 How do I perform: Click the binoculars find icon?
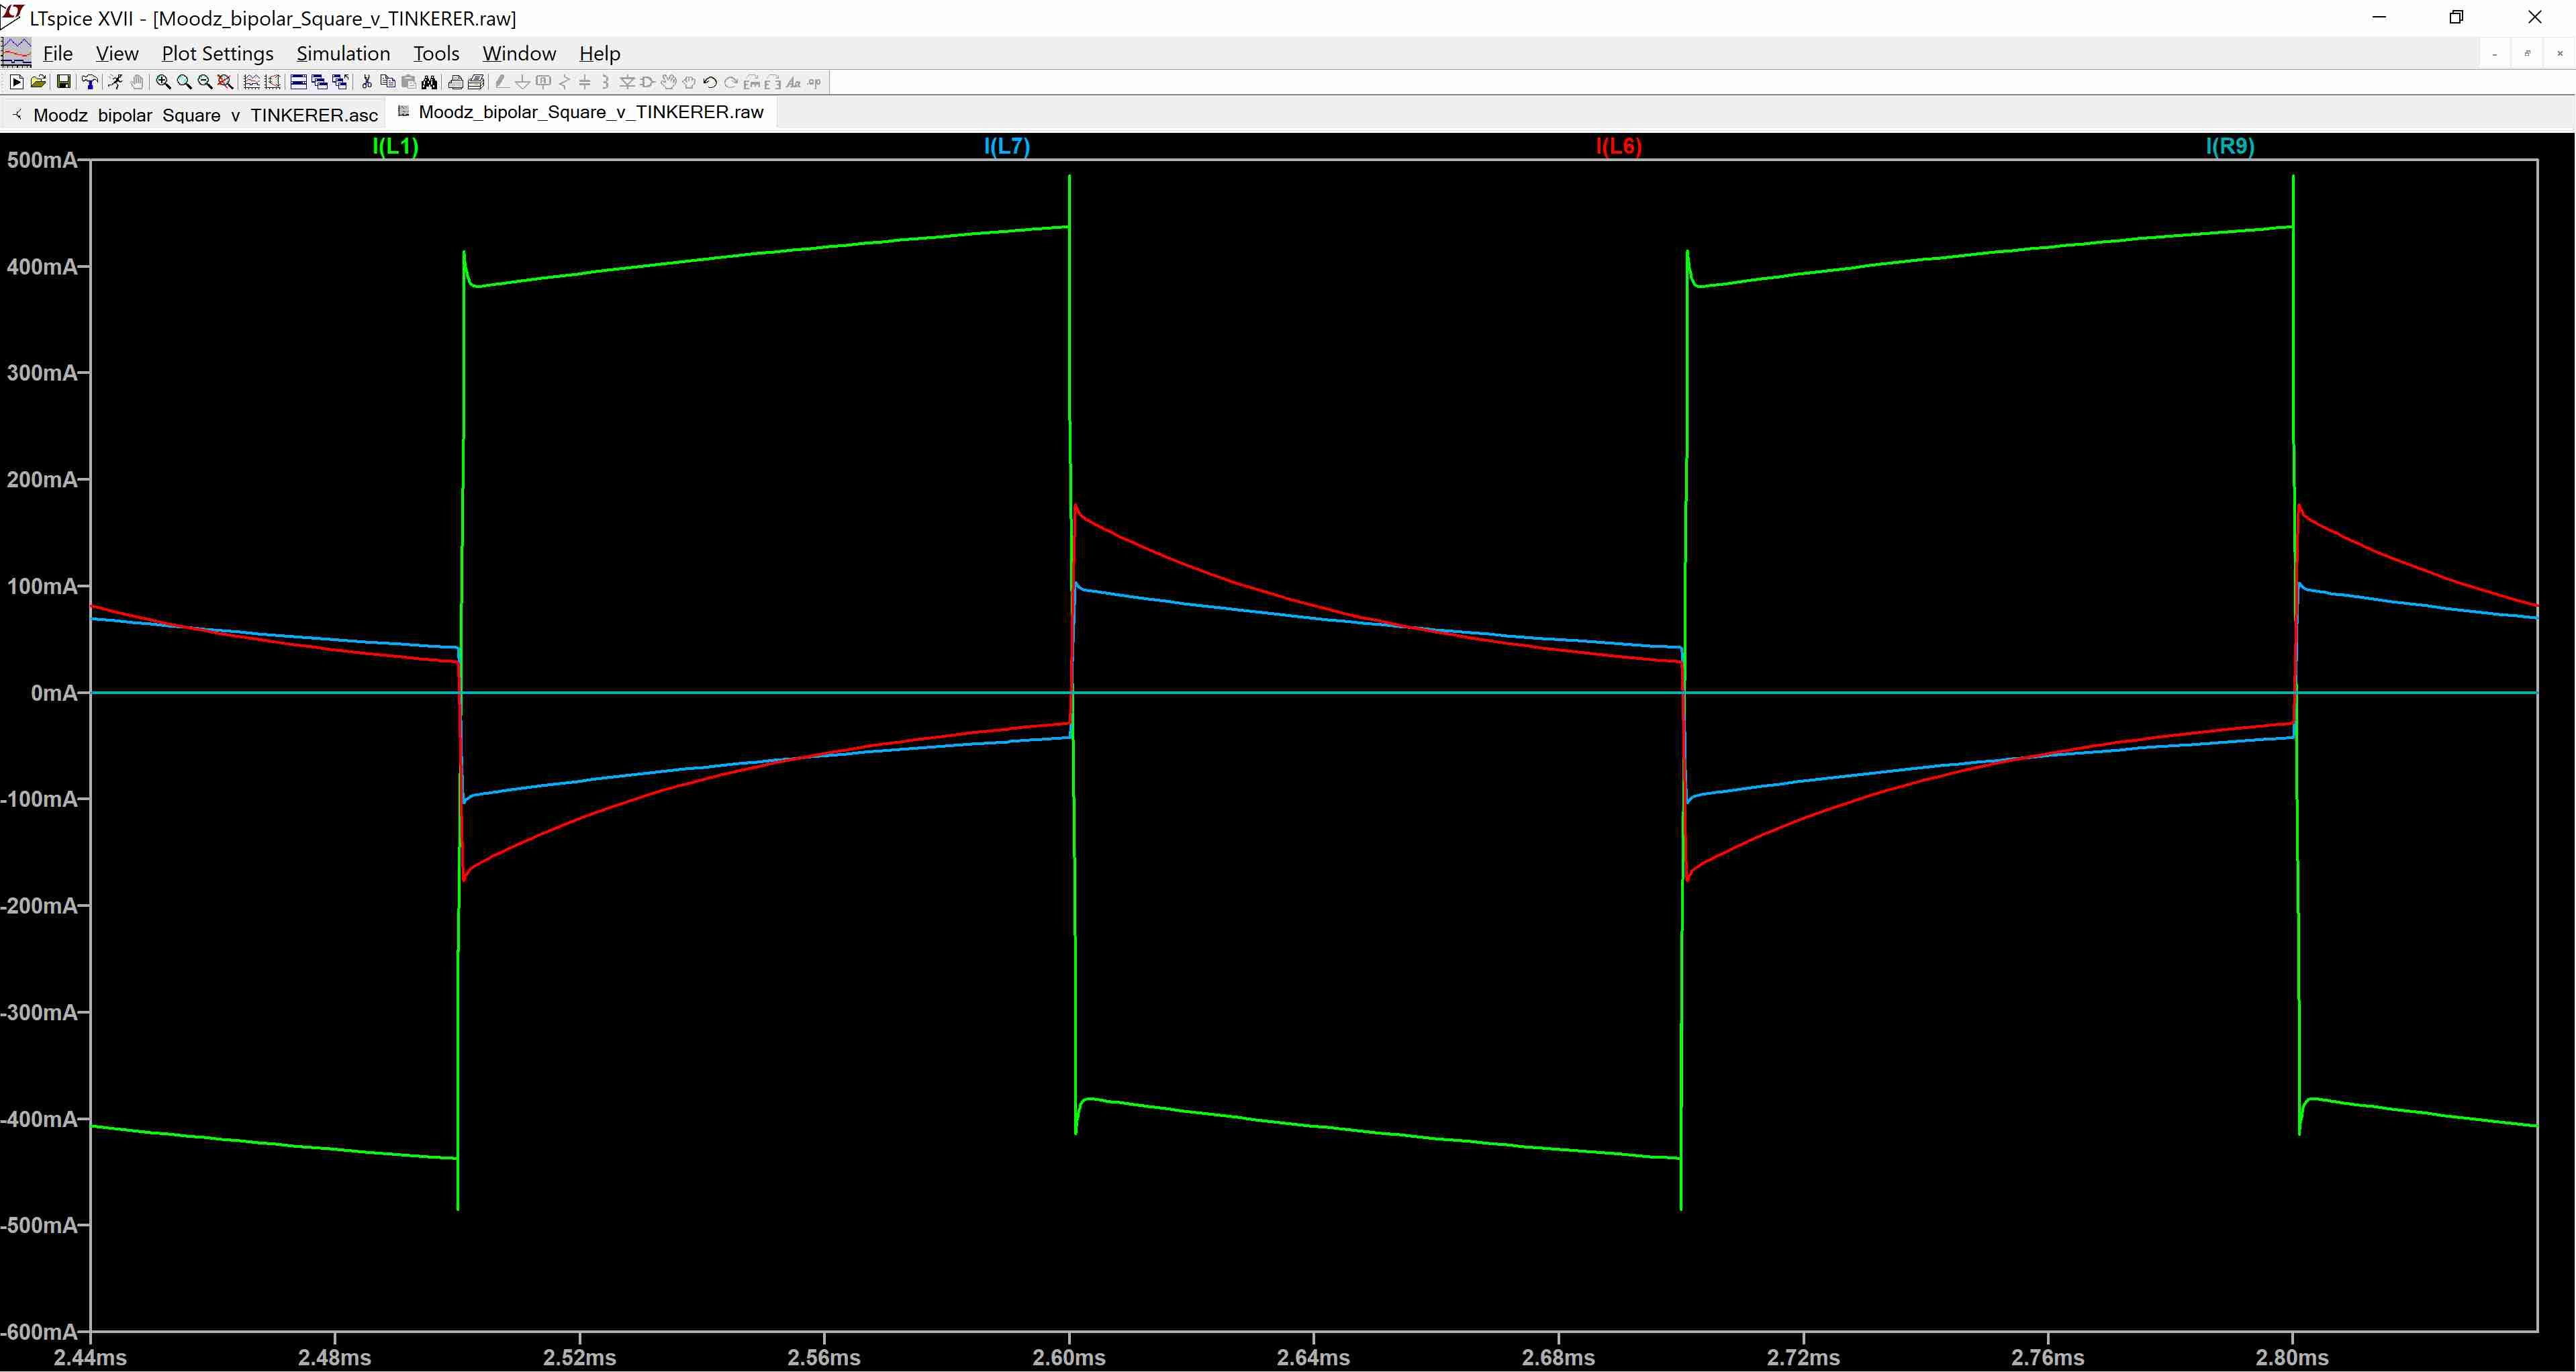coord(429,82)
